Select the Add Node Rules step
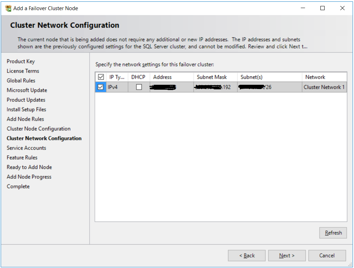Viewport: 354px width, 268px height. [x=25, y=119]
